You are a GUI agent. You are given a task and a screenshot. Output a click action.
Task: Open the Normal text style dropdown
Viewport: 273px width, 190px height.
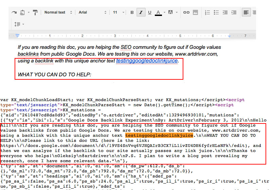pyautogui.click(x=58, y=12)
